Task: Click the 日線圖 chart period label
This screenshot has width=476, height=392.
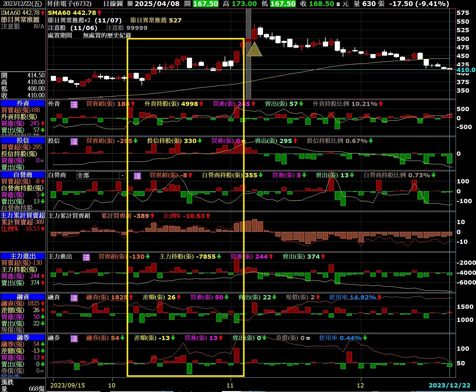Action: click(x=113, y=4)
